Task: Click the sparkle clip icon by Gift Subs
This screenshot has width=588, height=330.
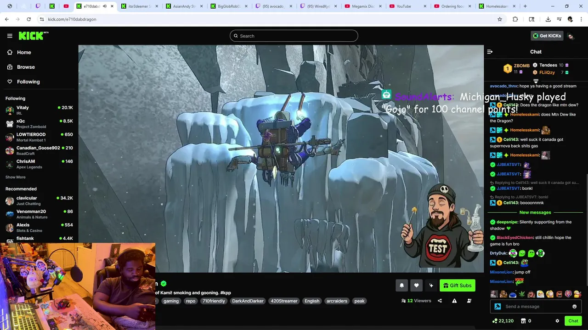Action: tap(431, 286)
